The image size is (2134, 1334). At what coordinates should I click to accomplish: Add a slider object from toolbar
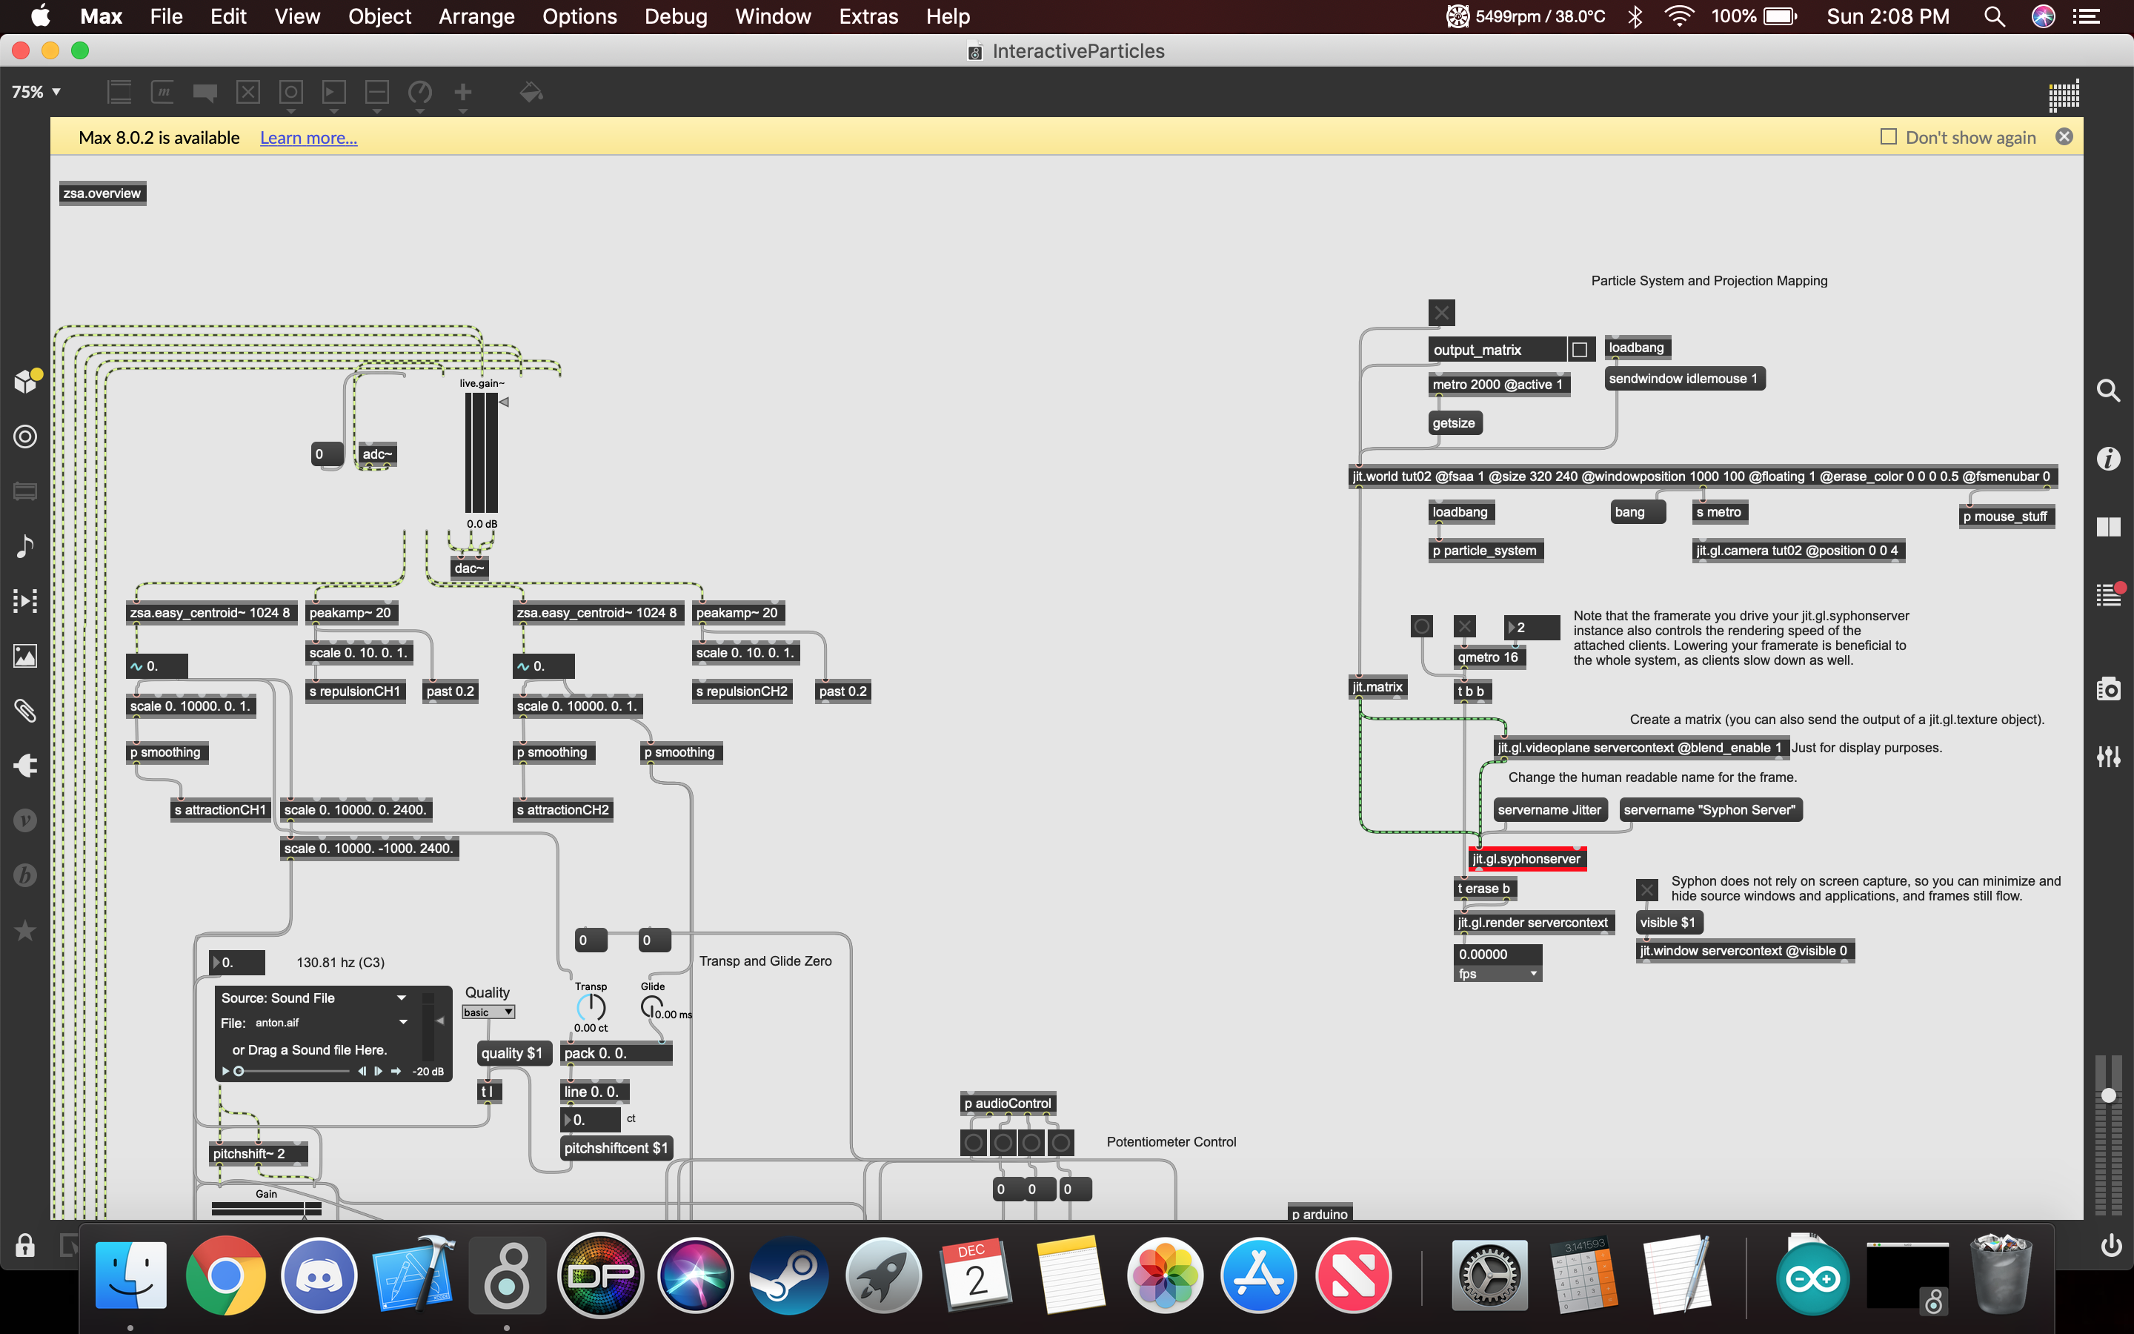click(x=377, y=92)
